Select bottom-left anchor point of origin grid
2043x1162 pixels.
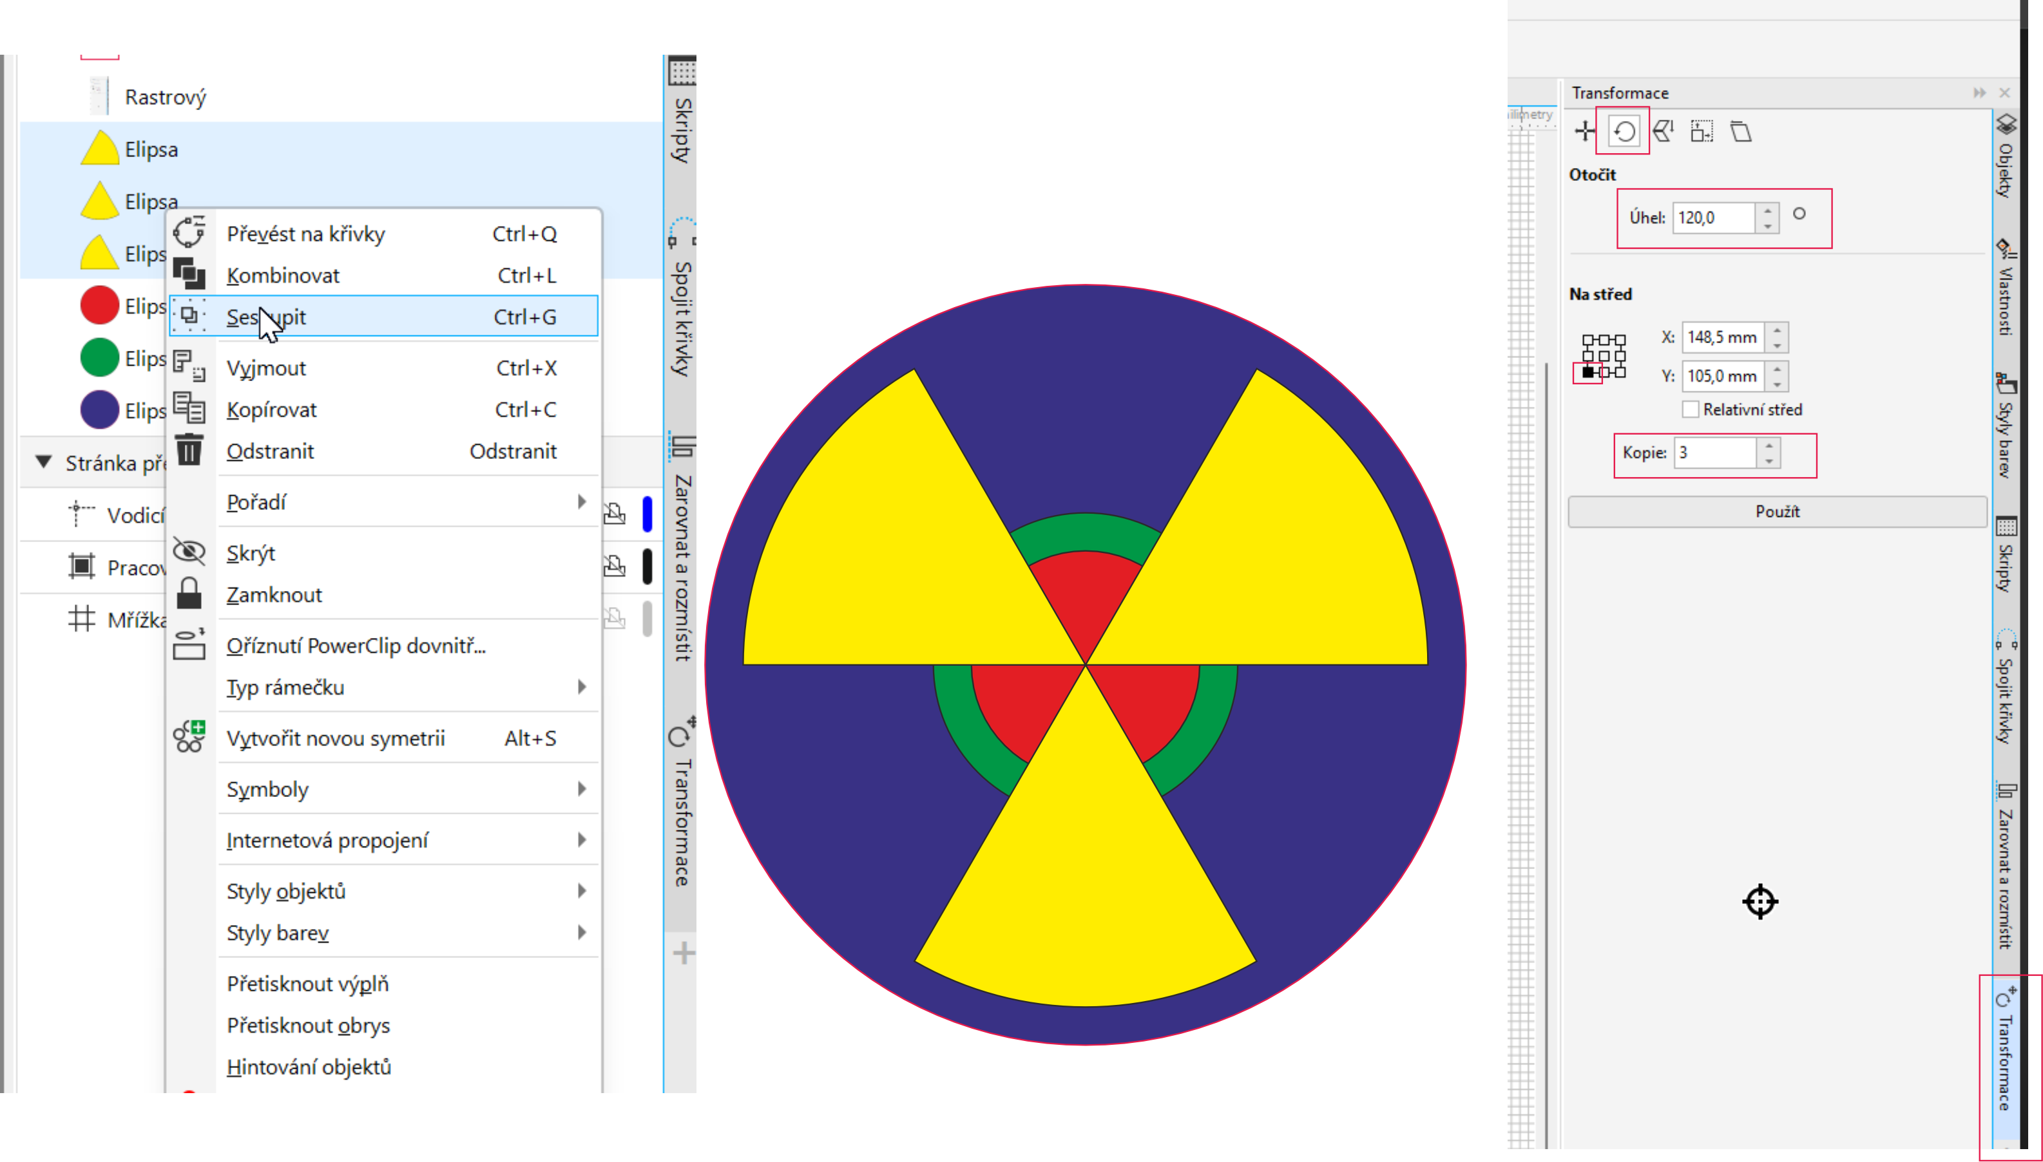click(x=1587, y=372)
